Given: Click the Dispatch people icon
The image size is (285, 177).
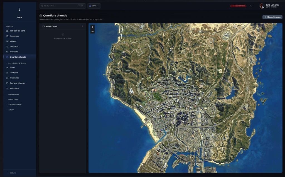Looking at the screenshot, I should [x=7, y=47].
